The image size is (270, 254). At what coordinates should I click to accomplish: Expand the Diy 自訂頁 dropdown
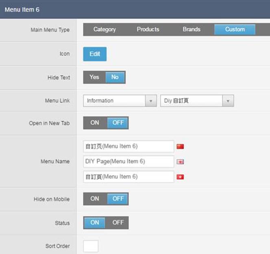(197, 101)
